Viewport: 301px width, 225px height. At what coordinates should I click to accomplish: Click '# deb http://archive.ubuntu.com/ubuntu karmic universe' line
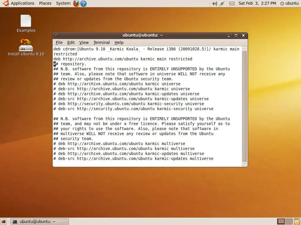117,84
